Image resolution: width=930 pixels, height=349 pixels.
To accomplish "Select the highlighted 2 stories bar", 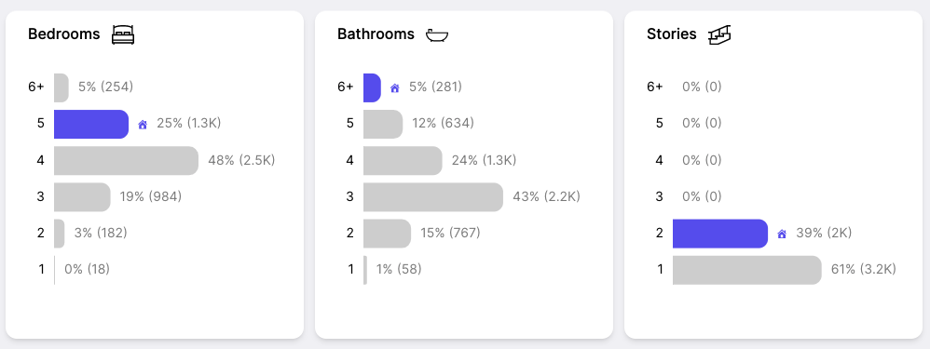I will 720,234.
